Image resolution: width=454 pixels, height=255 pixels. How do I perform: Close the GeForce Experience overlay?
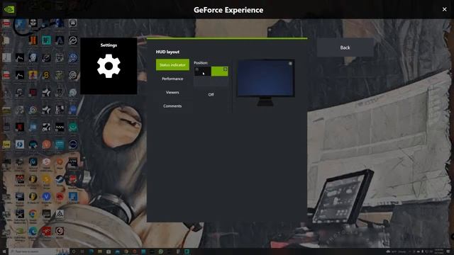pos(445,9)
